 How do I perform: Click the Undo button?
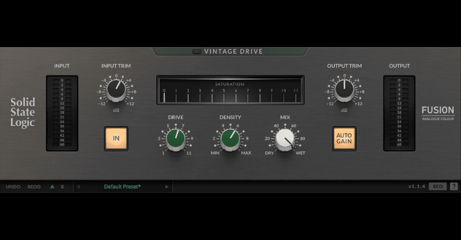pyautogui.click(x=13, y=187)
